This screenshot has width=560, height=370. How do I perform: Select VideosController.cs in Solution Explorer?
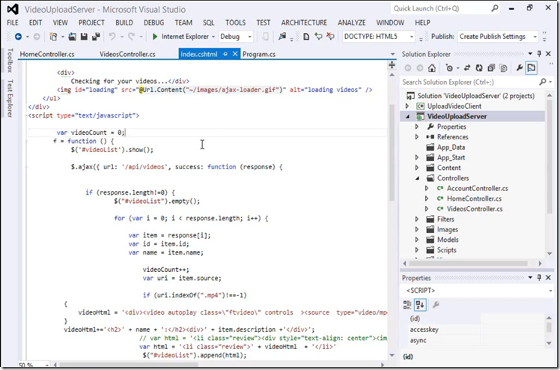pyautogui.click(x=475, y=209)
